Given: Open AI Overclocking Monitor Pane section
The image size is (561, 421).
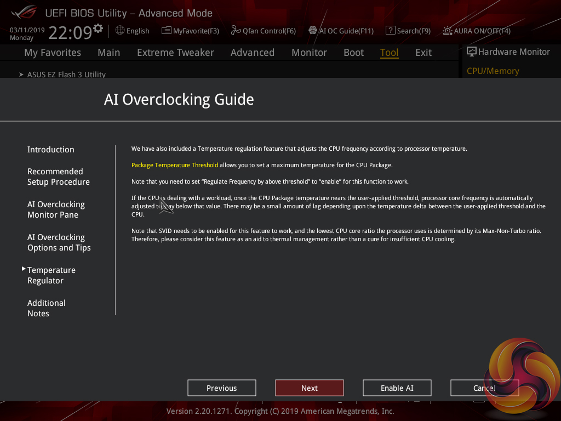Looking at the screenshot, I should [56, 209].
